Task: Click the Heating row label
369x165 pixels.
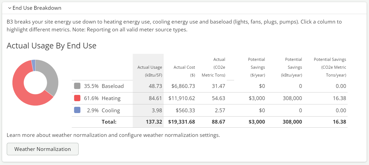Action: click(x=111, y=98)
